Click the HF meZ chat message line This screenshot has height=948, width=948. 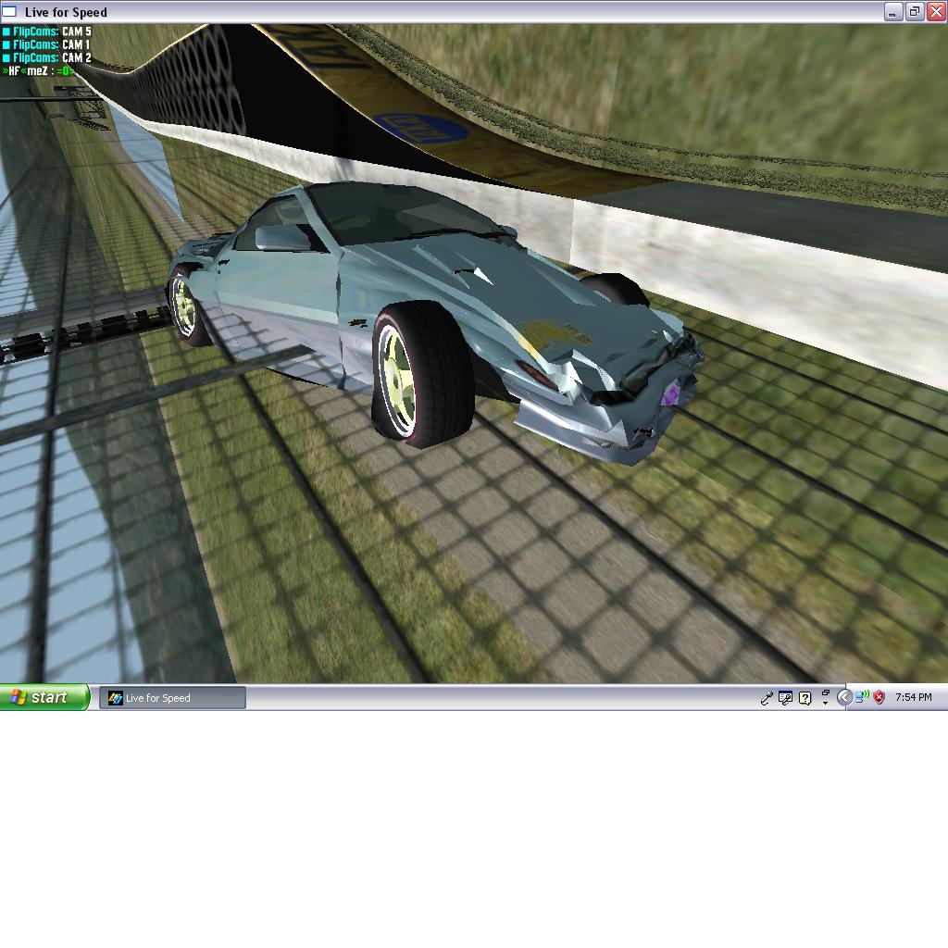(x=38, y=70)
